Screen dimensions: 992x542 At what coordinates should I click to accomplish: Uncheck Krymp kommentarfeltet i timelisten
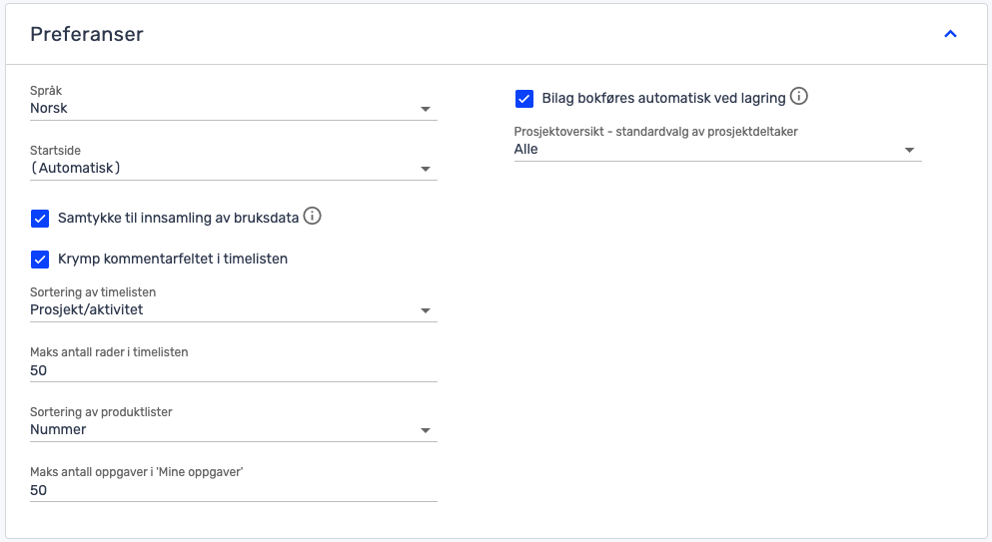40,260
